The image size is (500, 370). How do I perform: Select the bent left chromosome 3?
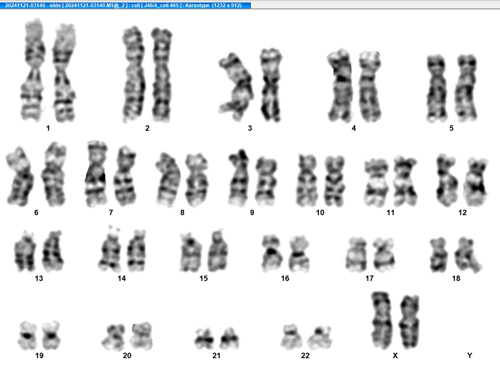(236, 86)
